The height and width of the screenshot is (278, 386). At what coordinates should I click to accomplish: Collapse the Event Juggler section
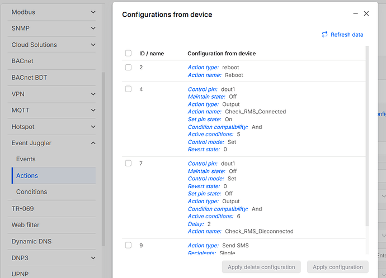93,143
